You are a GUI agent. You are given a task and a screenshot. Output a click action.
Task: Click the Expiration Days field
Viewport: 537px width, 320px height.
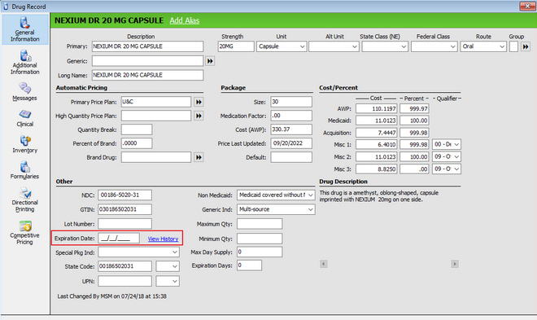[x=249, y=265]
